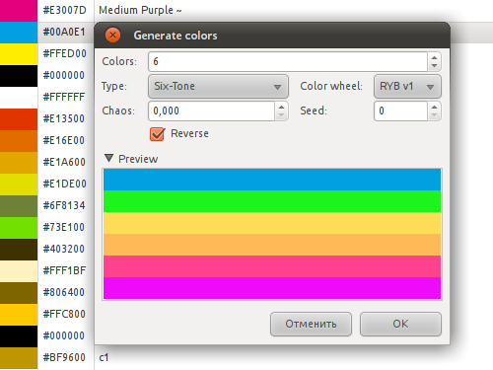The image size is (493, 370).
Task: Click the #806400 hex code text
Action: click(64, 292)
